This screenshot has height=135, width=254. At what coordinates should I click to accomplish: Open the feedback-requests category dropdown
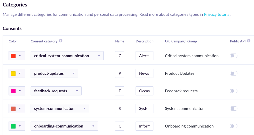click(56, 91)
